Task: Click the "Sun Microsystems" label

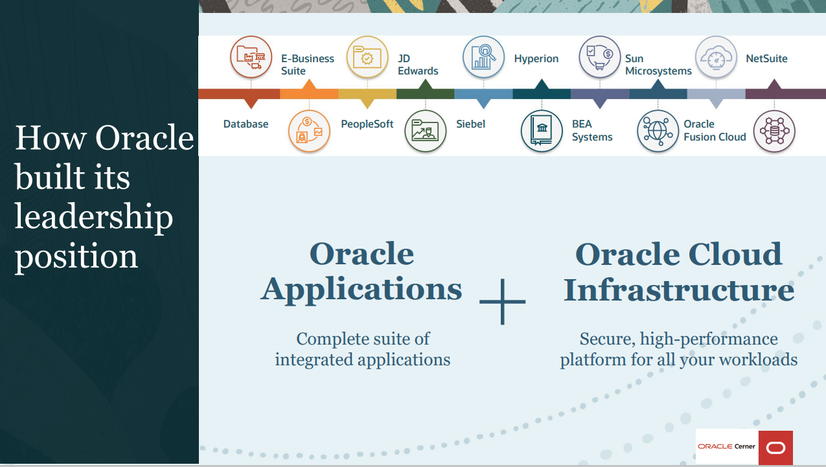Action: coord(658,65)
